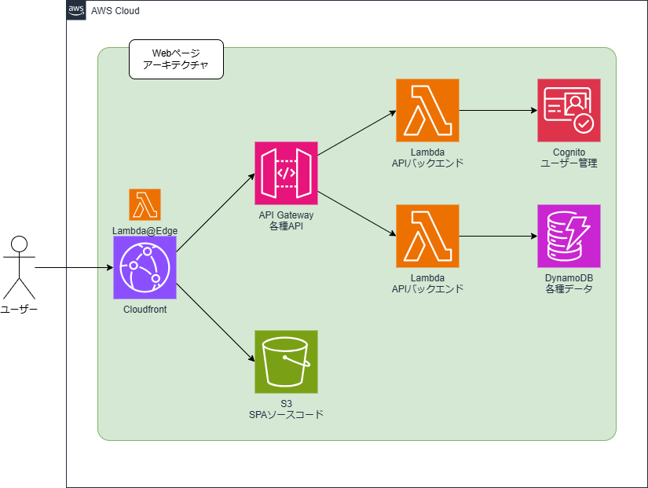Select the purple DynamoDB database icon
This screenshot has height=488, width=648.
(569, 236)
